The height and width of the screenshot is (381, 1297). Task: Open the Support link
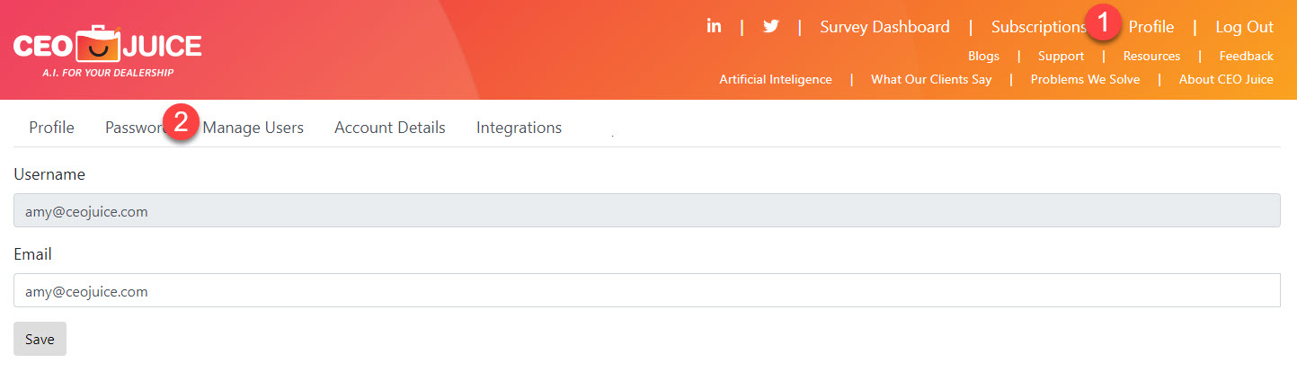tap(1061, 56)
